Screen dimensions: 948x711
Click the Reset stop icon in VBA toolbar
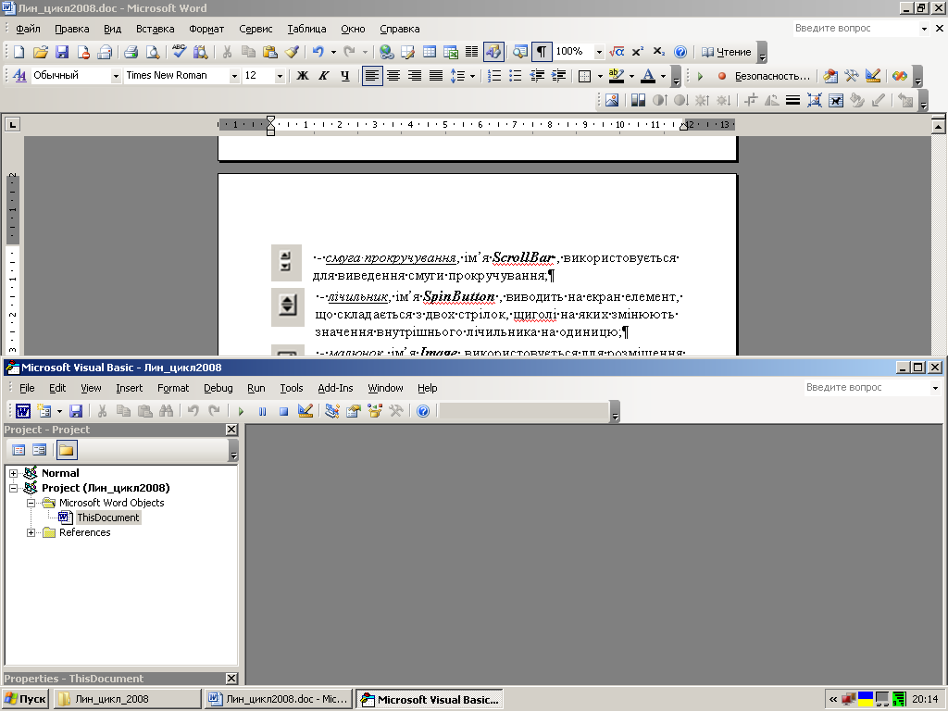[x=283, y=411]
